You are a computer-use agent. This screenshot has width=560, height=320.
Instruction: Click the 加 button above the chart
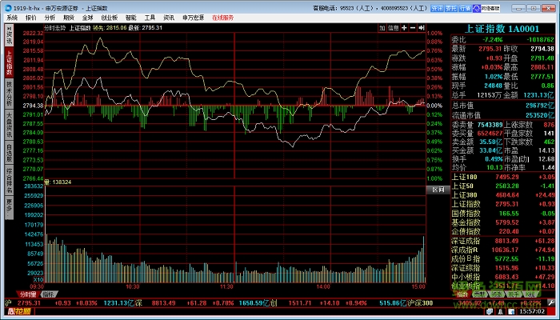click(x=382, y=27)
